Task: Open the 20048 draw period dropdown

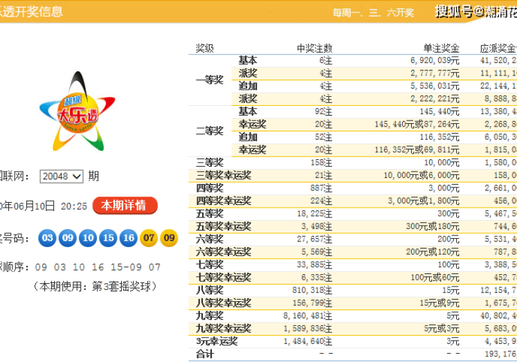Action: (62, 177)
